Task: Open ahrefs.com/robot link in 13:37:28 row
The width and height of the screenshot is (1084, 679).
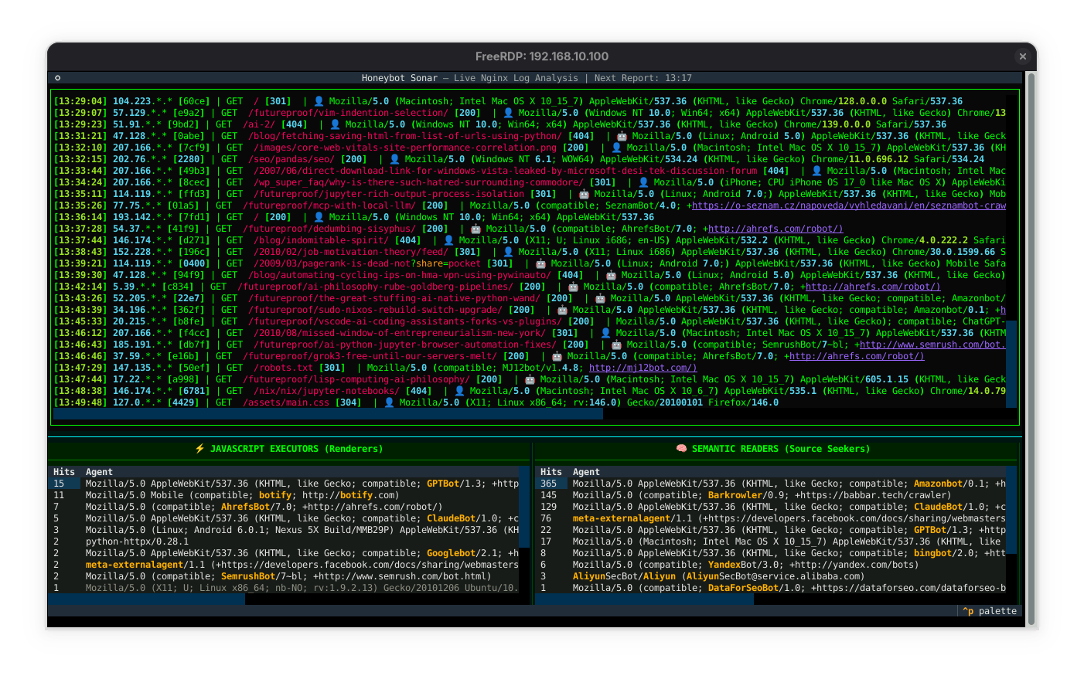Action: [x=776, y=229]
